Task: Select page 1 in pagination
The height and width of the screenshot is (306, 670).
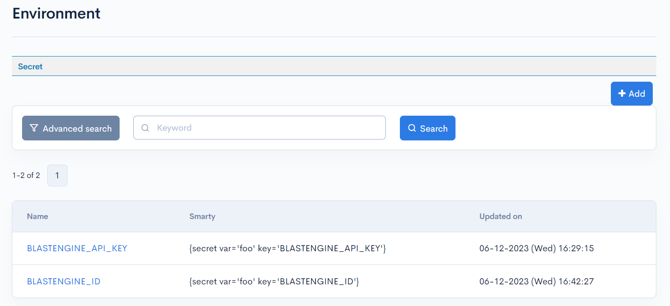Action: point(57,175)
